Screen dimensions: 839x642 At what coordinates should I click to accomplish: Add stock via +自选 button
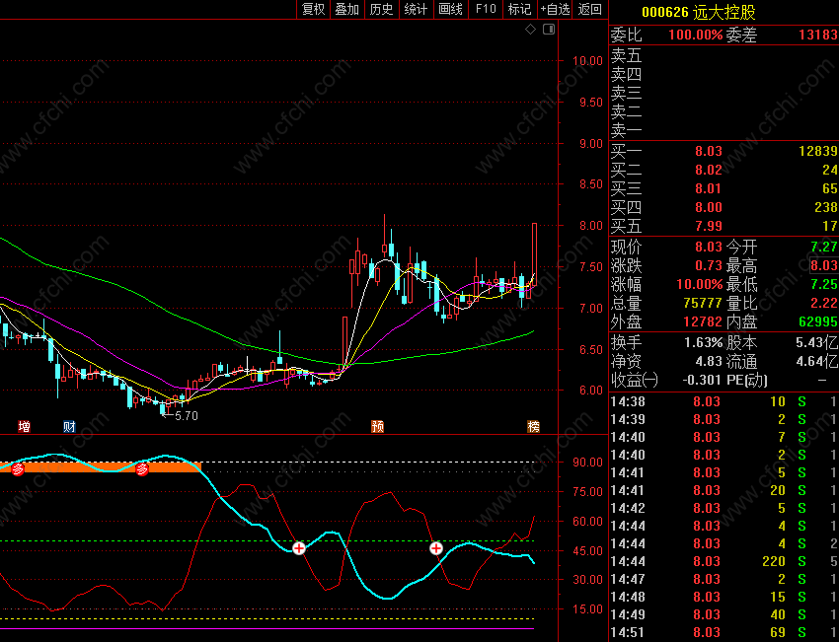[556, 9]
